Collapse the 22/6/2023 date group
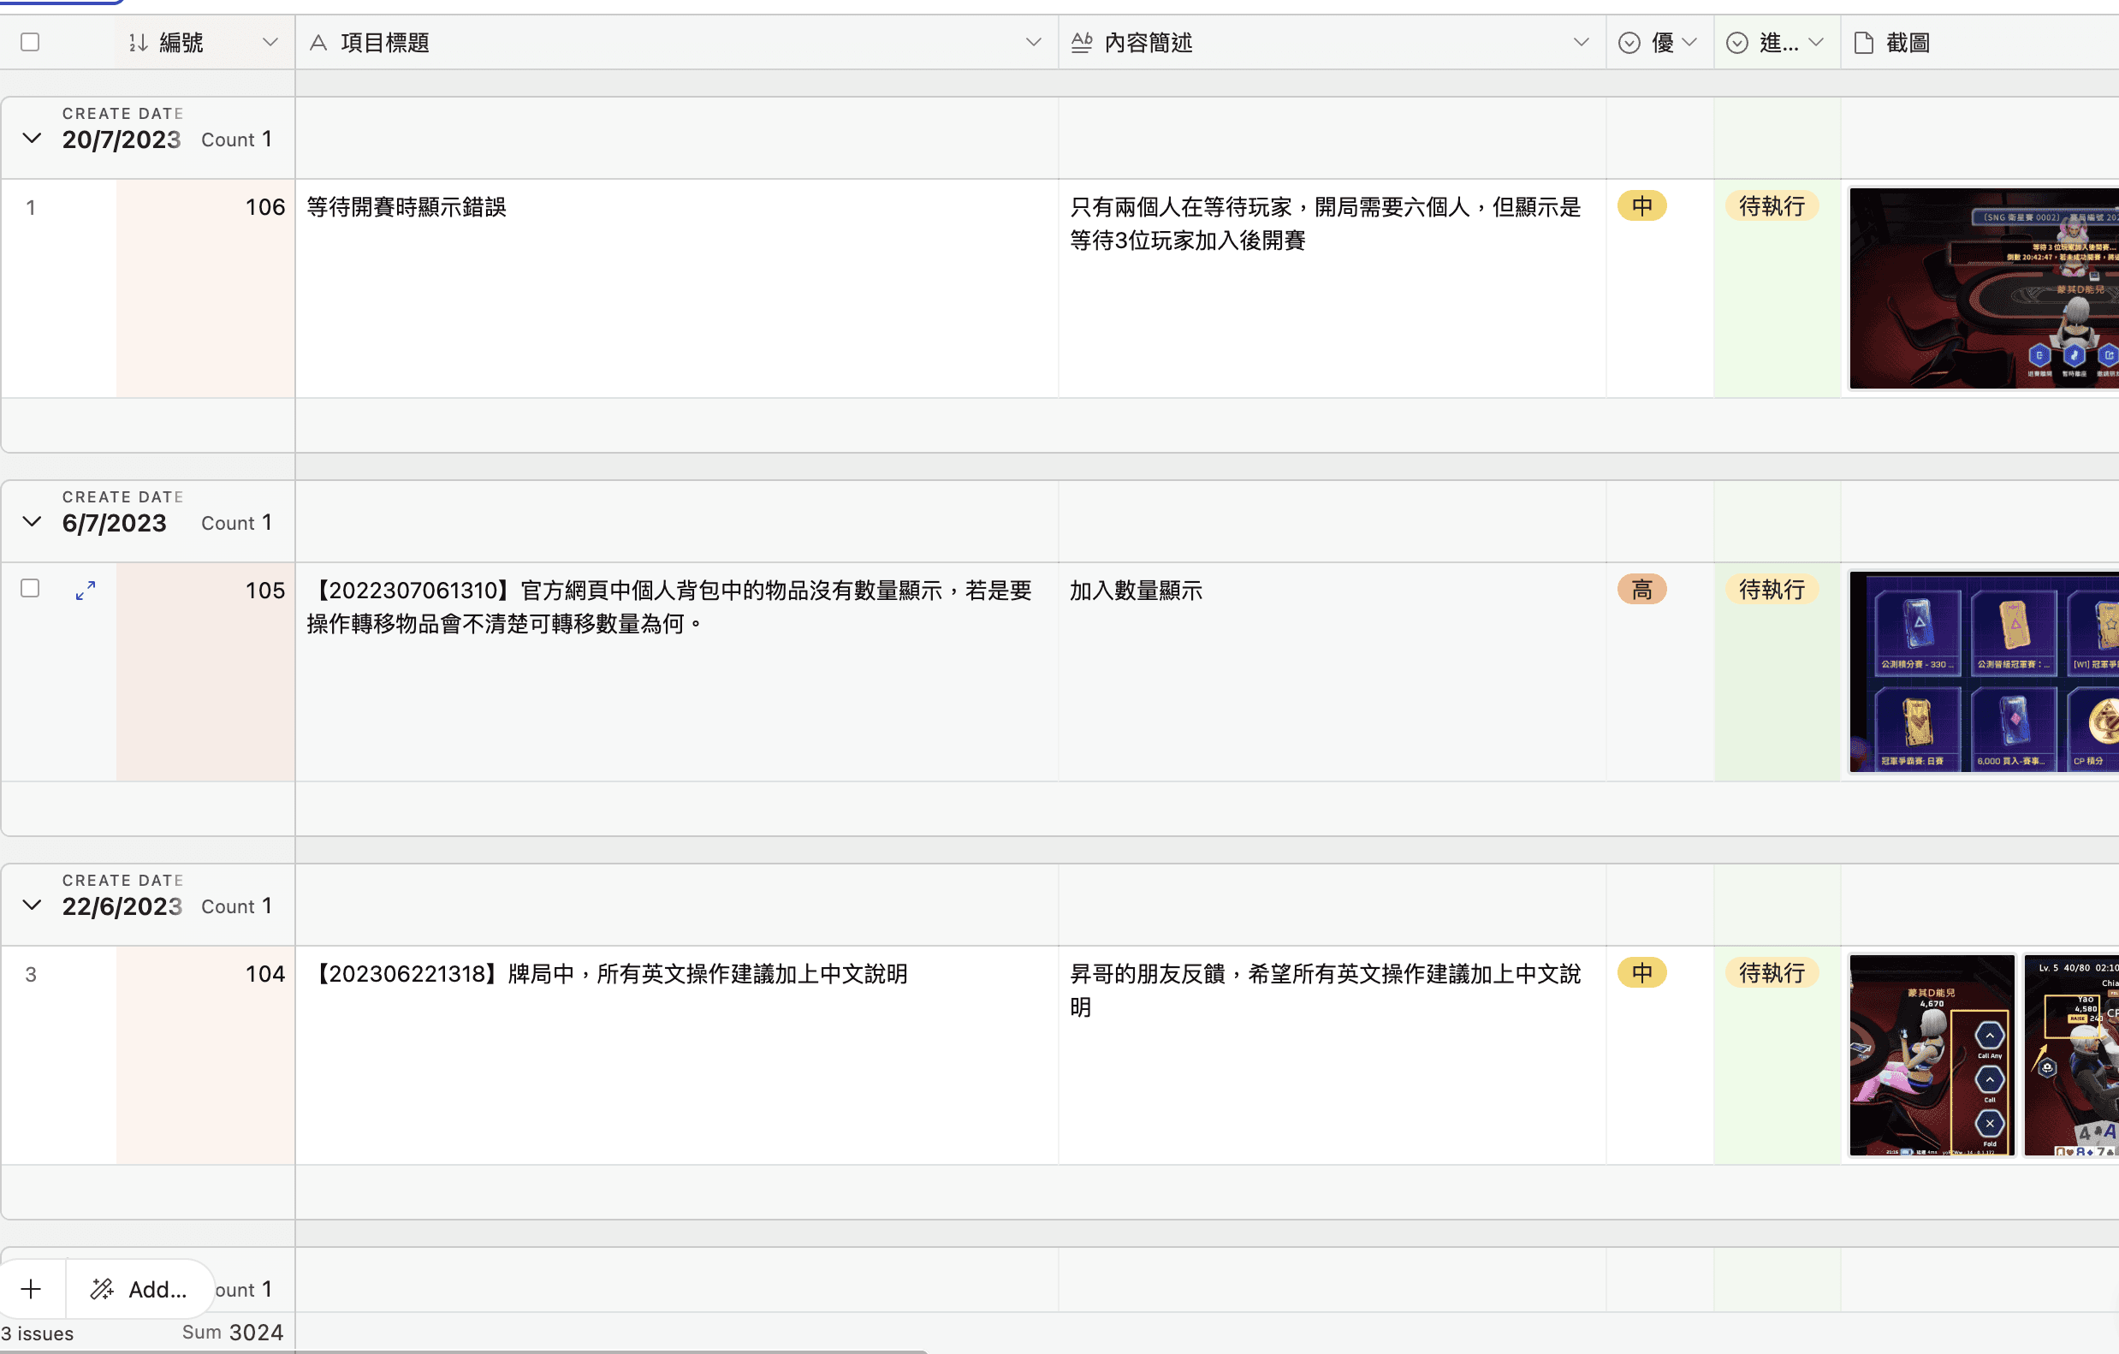Screen dimensions: 2119x1354 pos(33,906)
